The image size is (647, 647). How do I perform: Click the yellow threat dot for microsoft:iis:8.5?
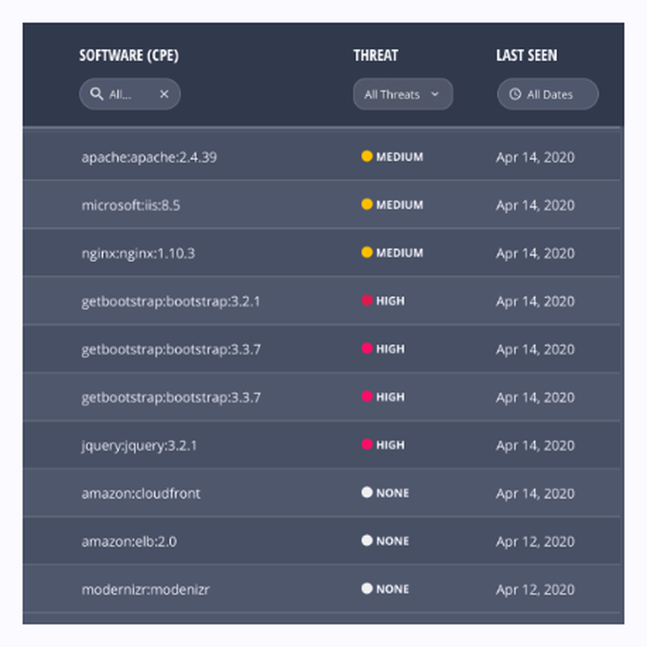(x=367, y=204)
